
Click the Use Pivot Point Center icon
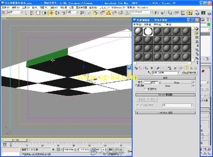click(x=82, y=13)
